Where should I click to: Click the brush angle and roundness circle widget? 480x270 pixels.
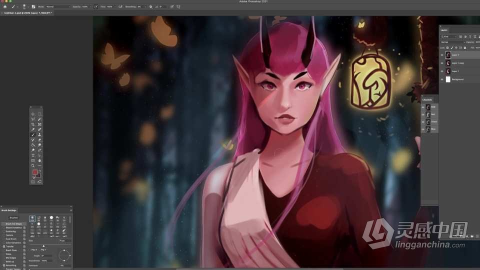(x=64, y=255)
